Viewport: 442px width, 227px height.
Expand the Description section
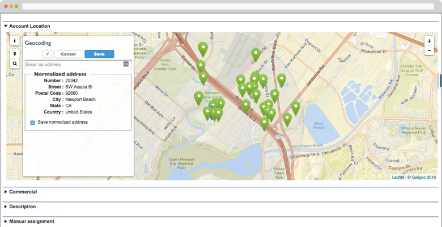click(22, 207)
